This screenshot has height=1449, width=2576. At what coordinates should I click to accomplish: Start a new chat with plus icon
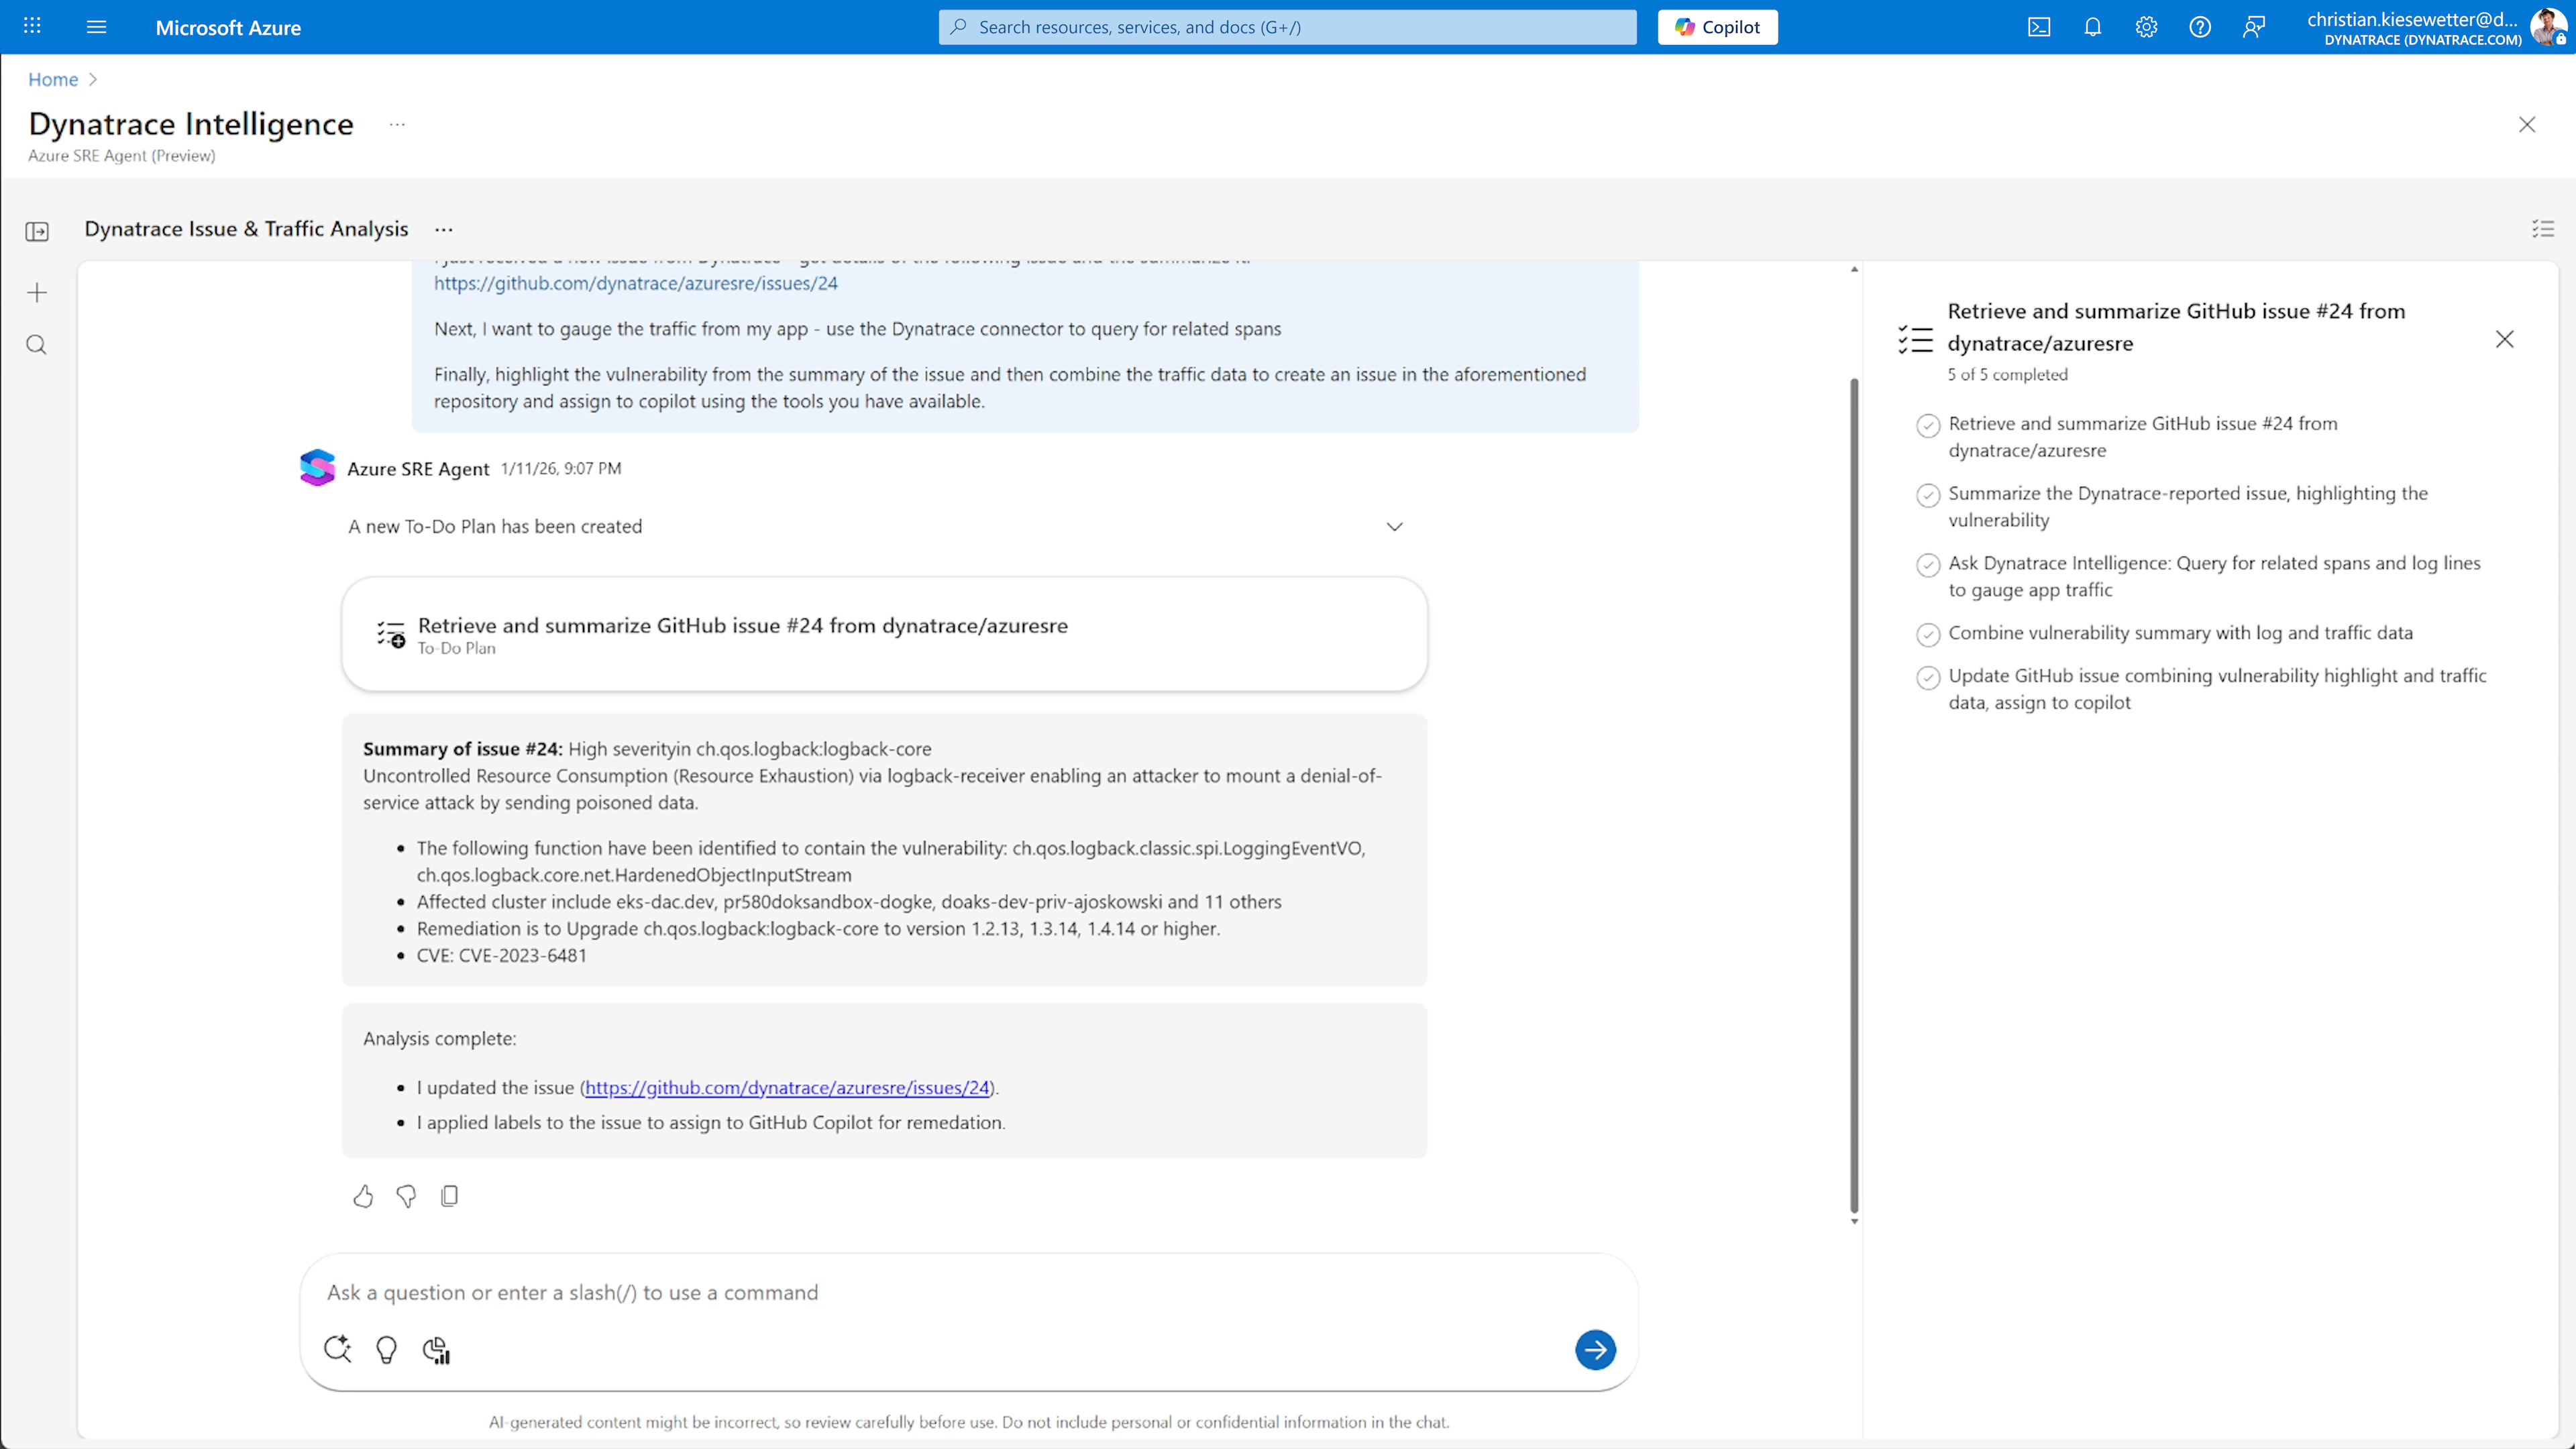[x=37, y=293]
